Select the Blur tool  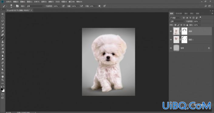(x=2, y=55)
